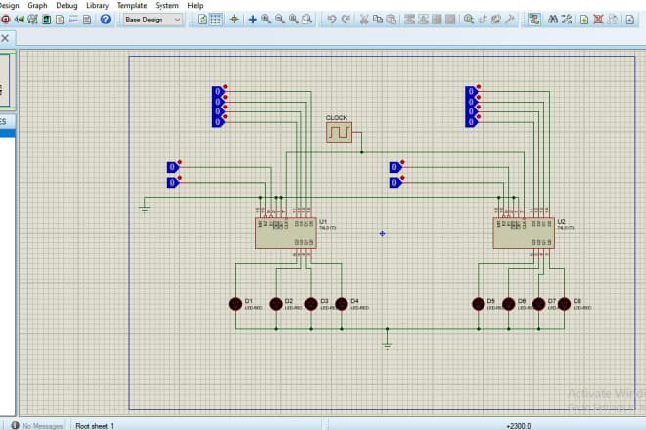
Task: Toggle the lower logic state of the pair left of U1
Action: [x=173, y=183]
